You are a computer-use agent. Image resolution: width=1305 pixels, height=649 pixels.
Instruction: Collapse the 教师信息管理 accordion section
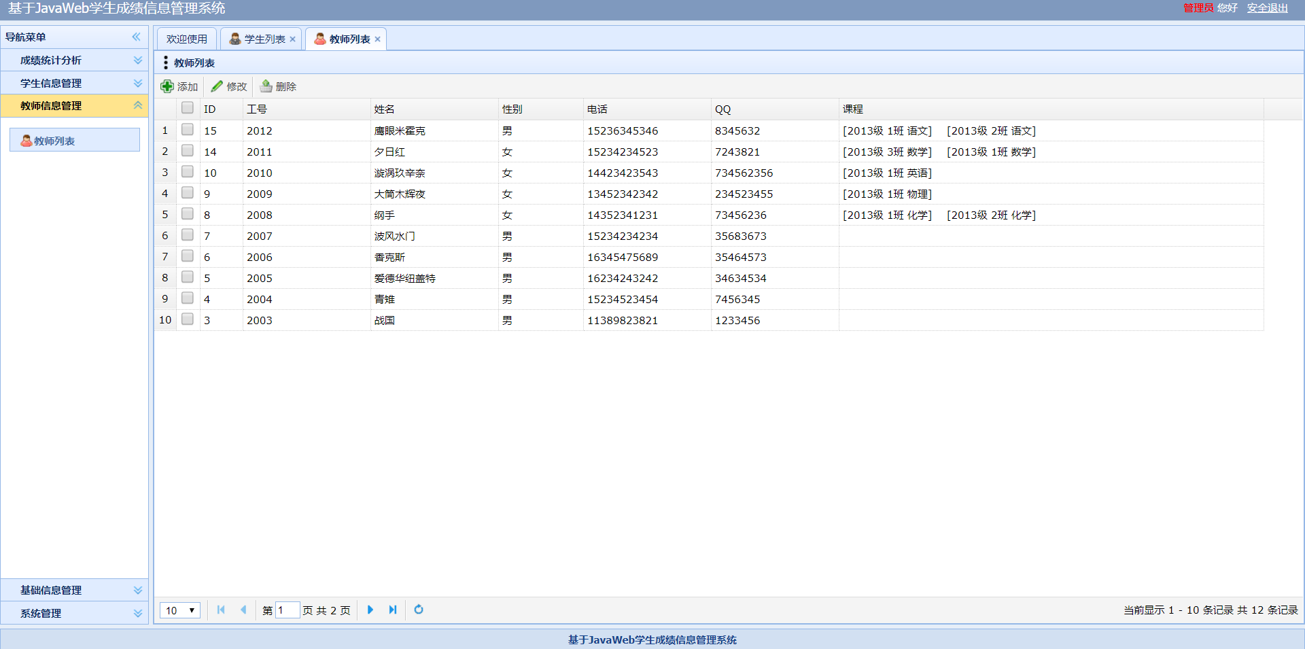[x=75, y=105]
